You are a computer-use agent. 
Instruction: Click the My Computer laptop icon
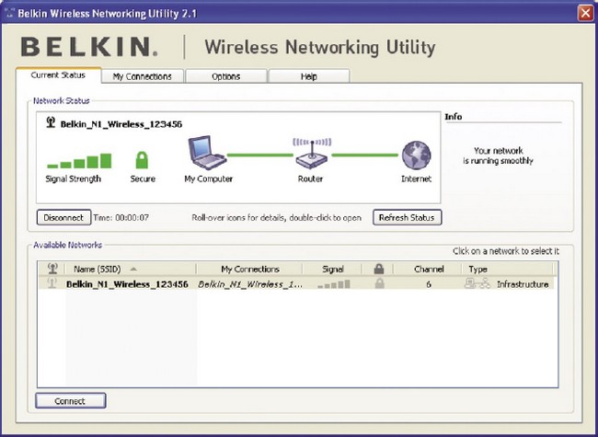tap(207, 153)
